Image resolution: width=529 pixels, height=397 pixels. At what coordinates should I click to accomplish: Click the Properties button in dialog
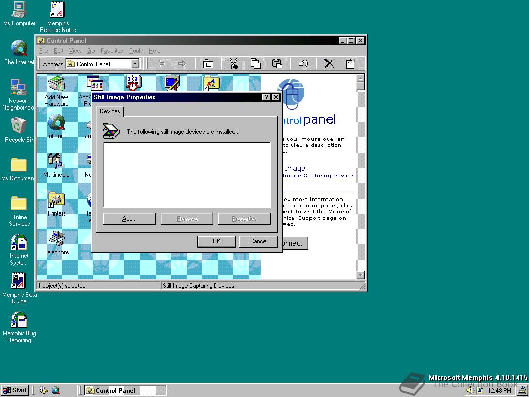[244, 219]
